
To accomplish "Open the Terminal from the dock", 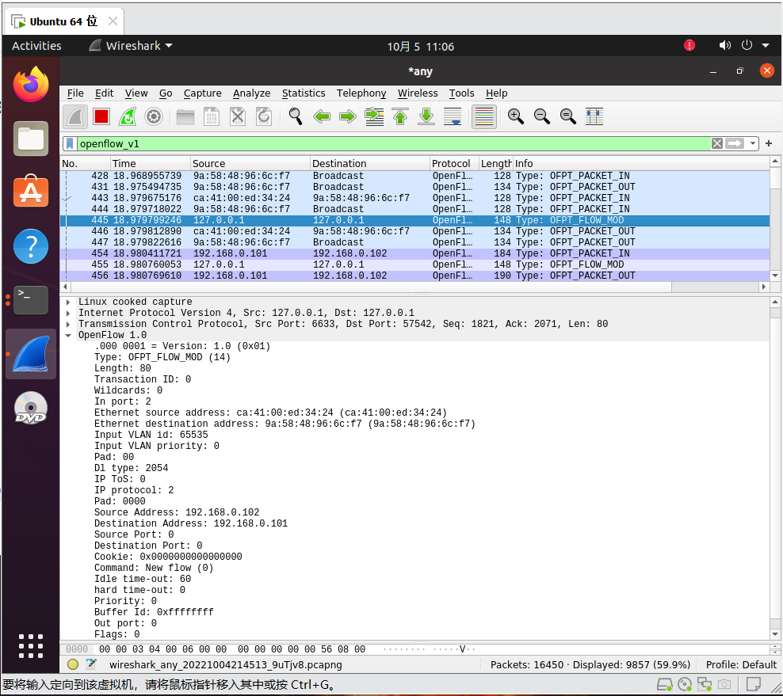I will pyautogui.click(x=31, y=300).
